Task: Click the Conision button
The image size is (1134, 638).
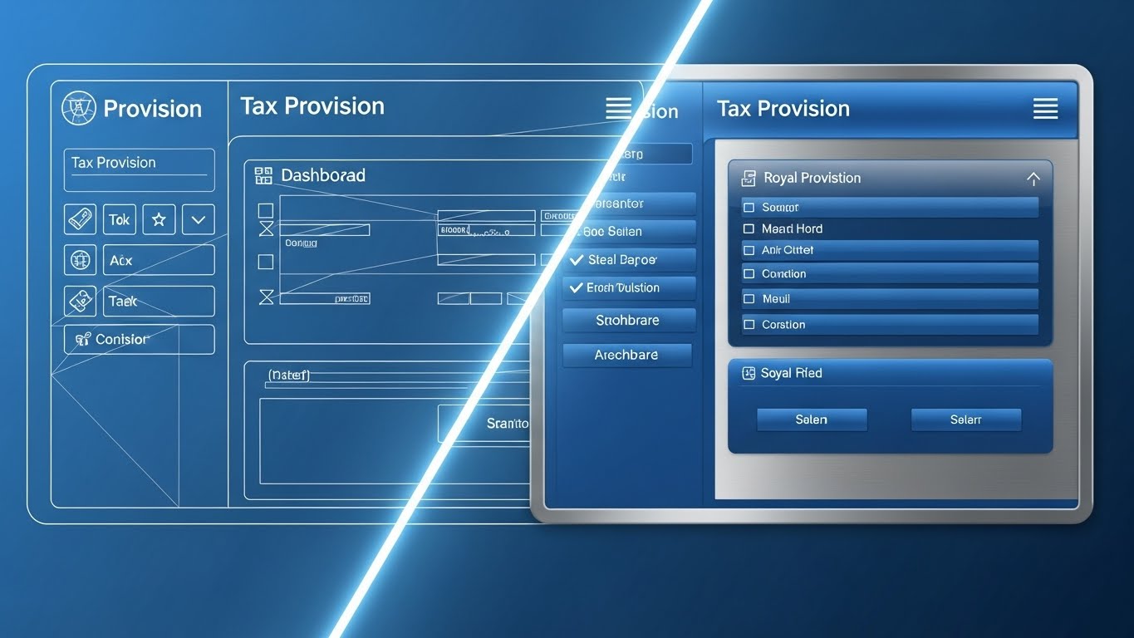Action: pyautogui.click(x=139, y=339)
